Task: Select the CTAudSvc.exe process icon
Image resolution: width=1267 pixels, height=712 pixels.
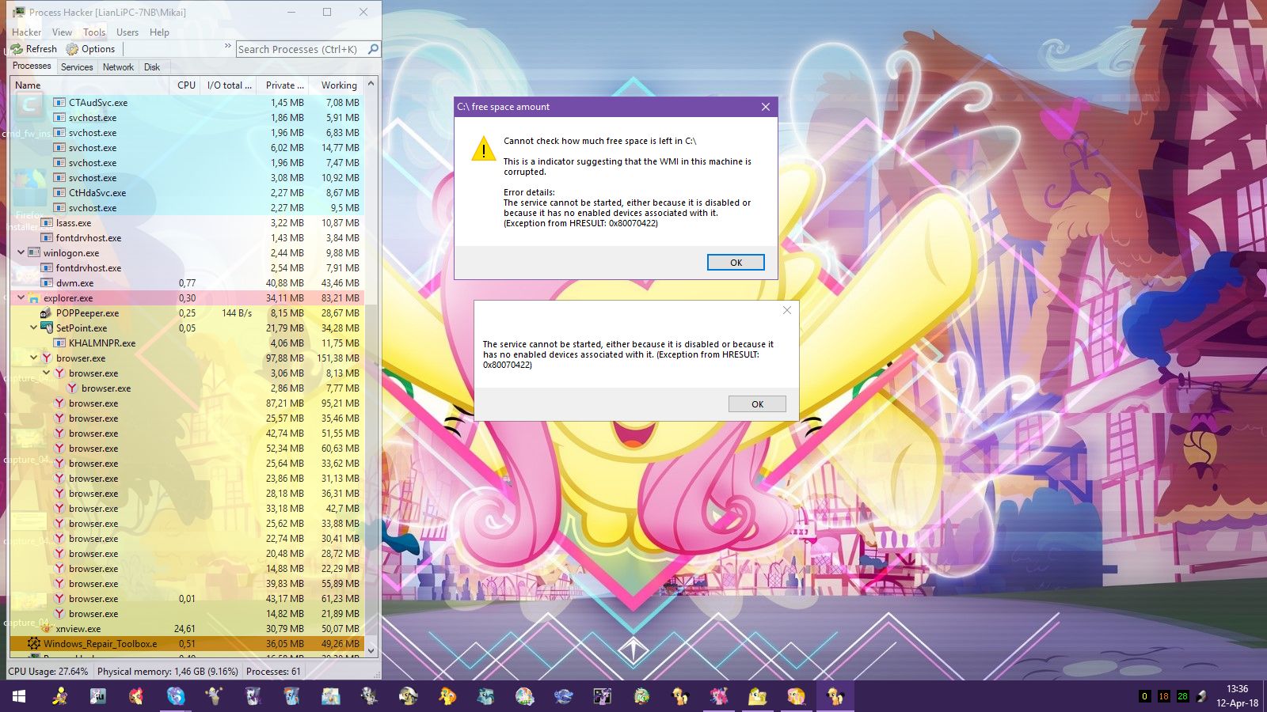Action: [x=59, y=102]
